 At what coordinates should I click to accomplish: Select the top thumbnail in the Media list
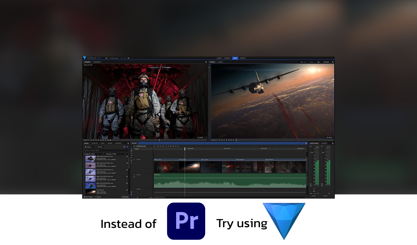point(91,159)
